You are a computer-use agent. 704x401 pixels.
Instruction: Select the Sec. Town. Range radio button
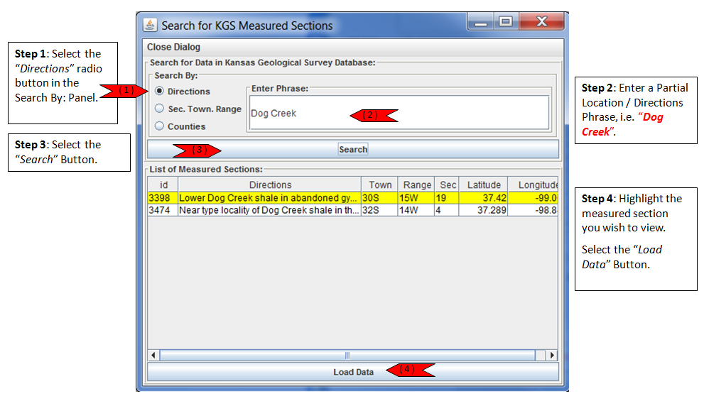159,109
